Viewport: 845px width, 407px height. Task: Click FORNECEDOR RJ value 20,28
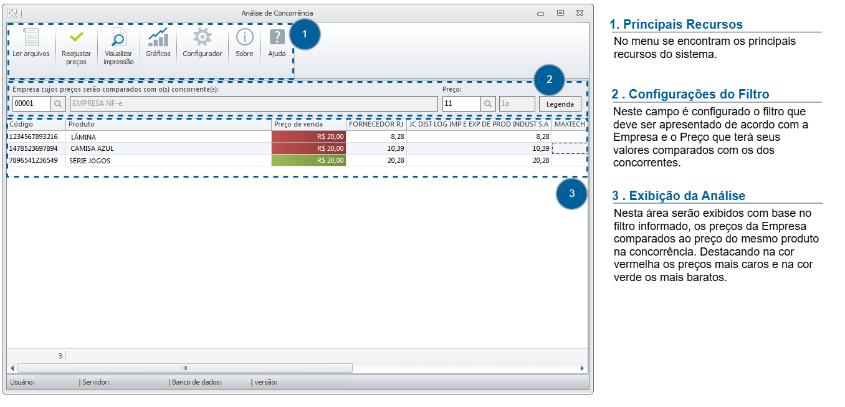coord(376,160)
